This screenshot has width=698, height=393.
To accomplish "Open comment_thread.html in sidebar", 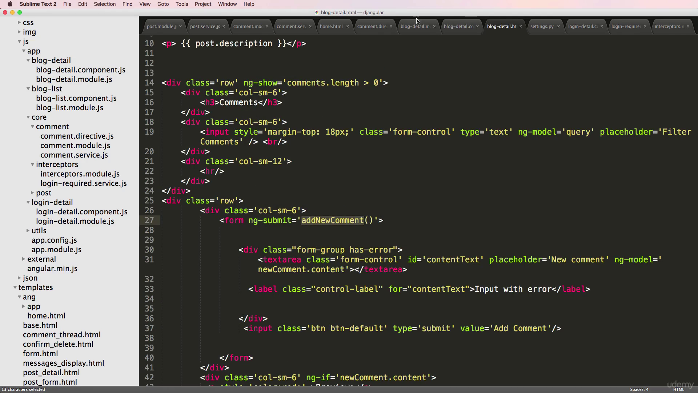I will tap(62, 335).
